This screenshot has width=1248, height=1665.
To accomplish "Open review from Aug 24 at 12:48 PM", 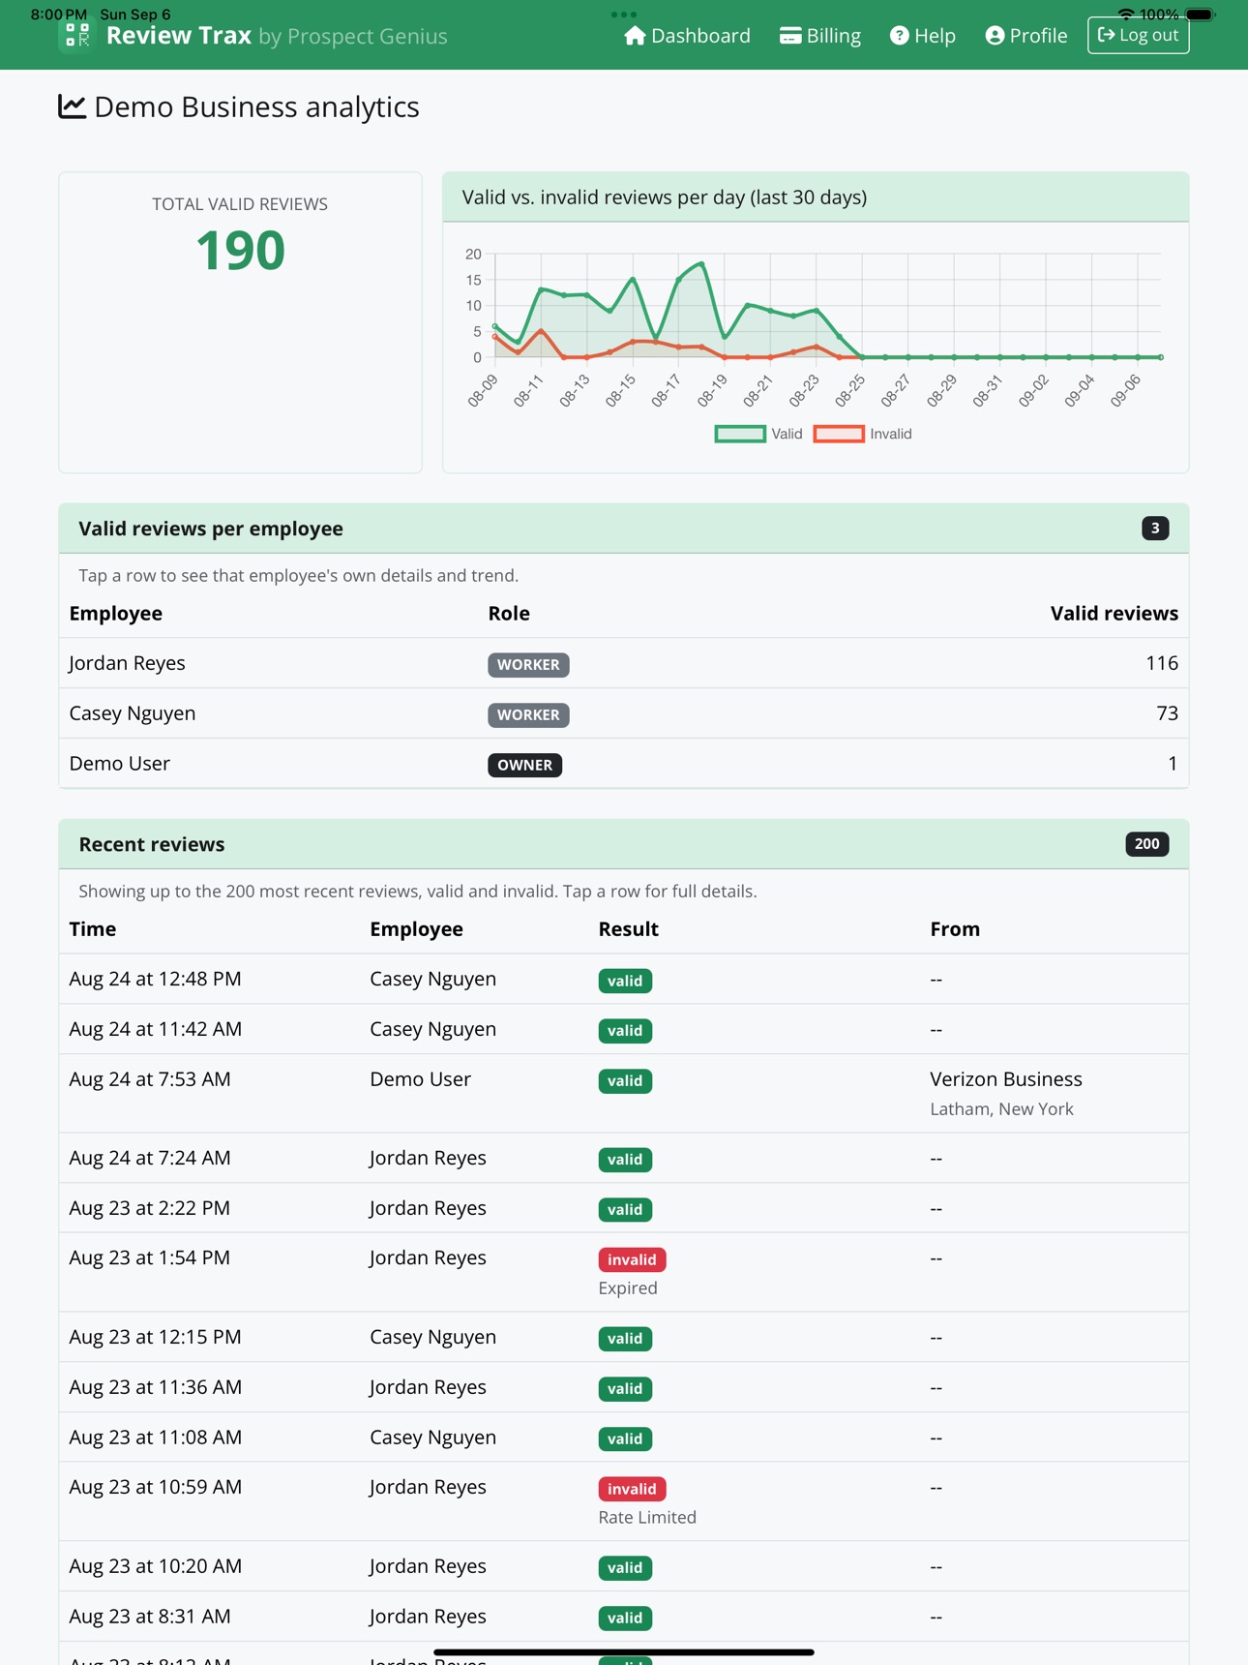I will pyautogui.click(x=624, y=979).
